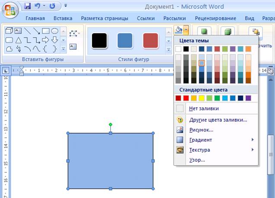Click the Undo arrow in Quick Access
The image size is (275, 198).
[37, 6]
